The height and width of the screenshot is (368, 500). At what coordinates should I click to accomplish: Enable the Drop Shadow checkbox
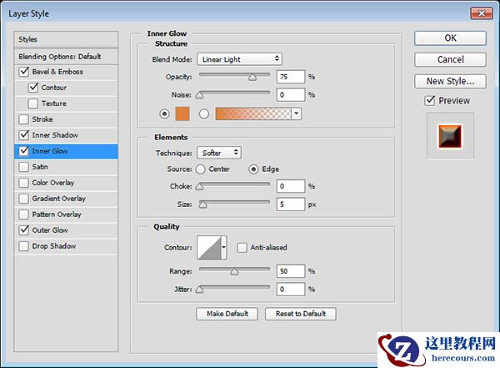pyautogui.click(x=24, y=246)
